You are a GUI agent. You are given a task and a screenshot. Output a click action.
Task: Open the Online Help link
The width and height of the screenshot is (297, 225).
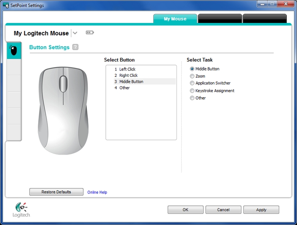tap(97, 192)
